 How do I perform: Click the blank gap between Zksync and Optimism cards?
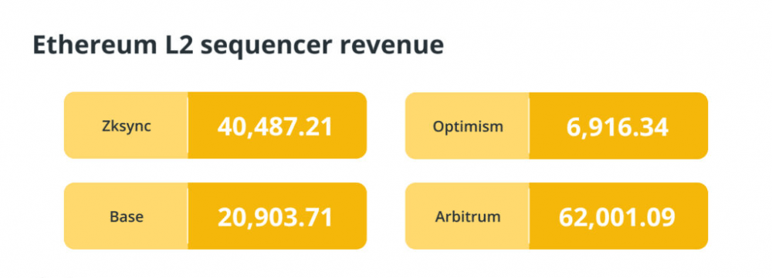pyautogui.click(x=386, y=126)
